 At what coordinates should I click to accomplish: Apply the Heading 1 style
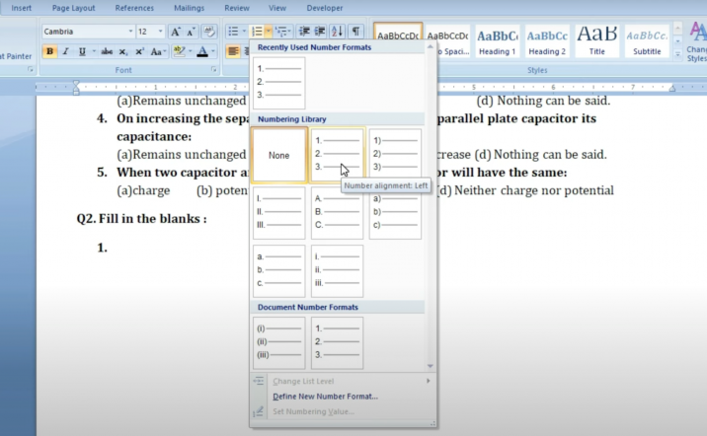(498, 40)
